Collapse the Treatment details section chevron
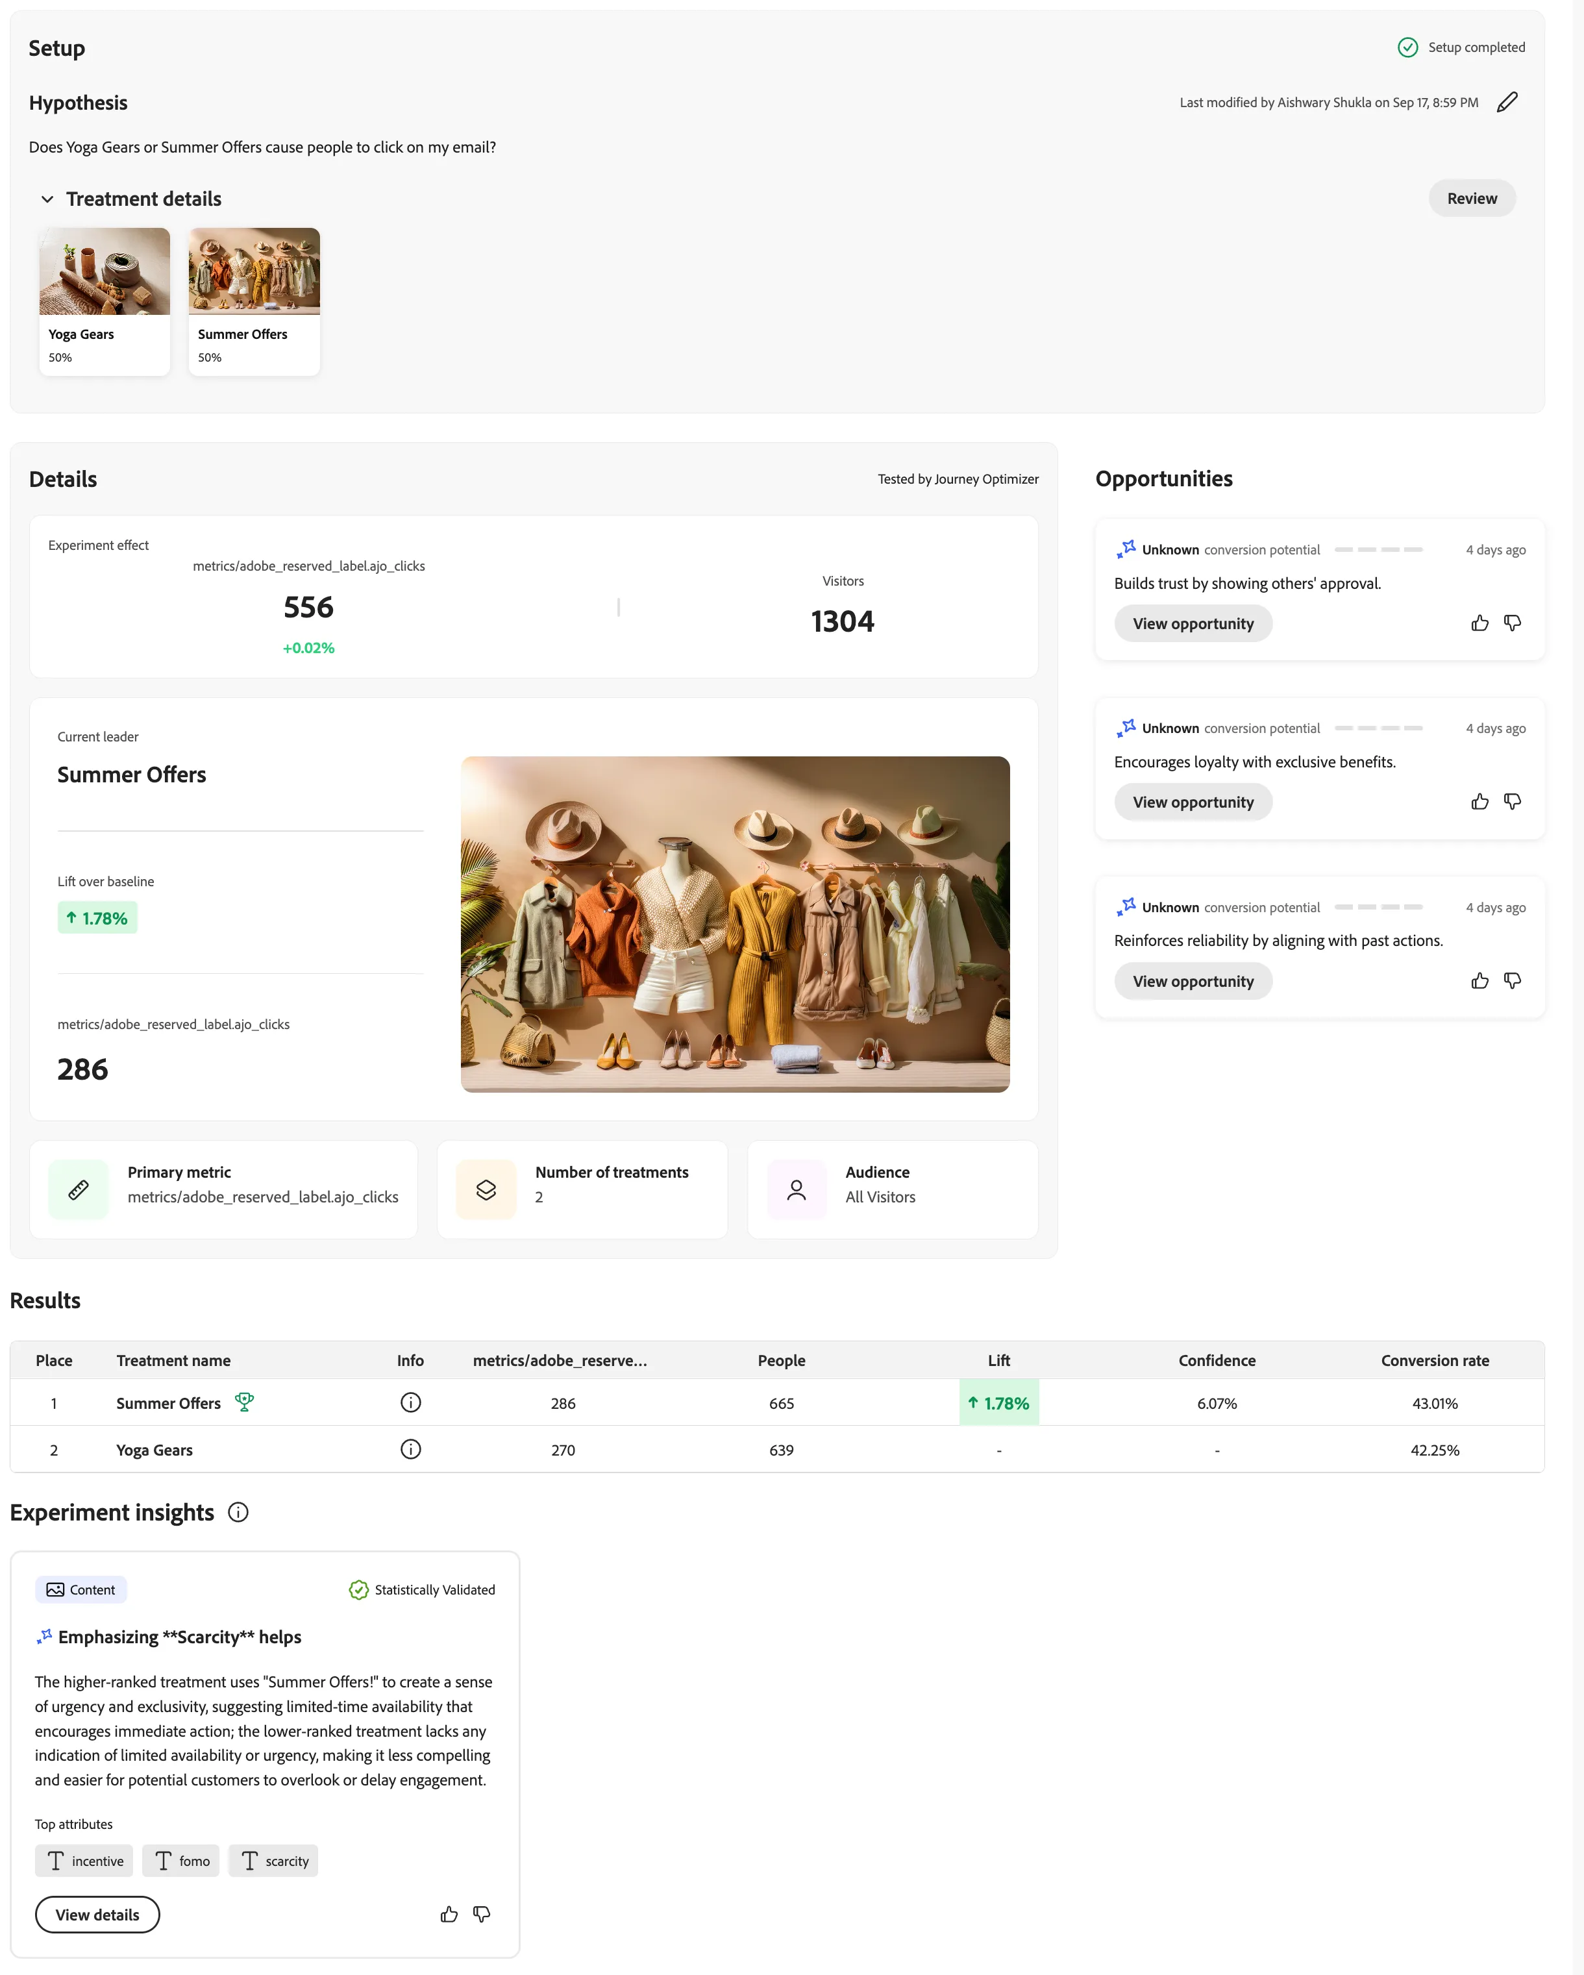Viewport: 1584px width, 1975px height. coord(47,199)
